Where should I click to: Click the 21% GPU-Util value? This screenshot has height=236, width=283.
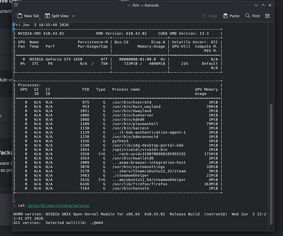(185, 64)
